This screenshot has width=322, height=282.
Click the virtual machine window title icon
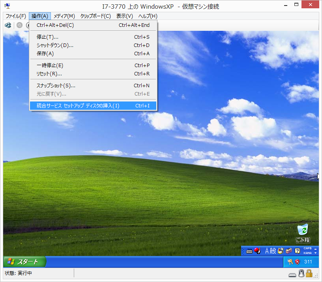pos(7,6)
